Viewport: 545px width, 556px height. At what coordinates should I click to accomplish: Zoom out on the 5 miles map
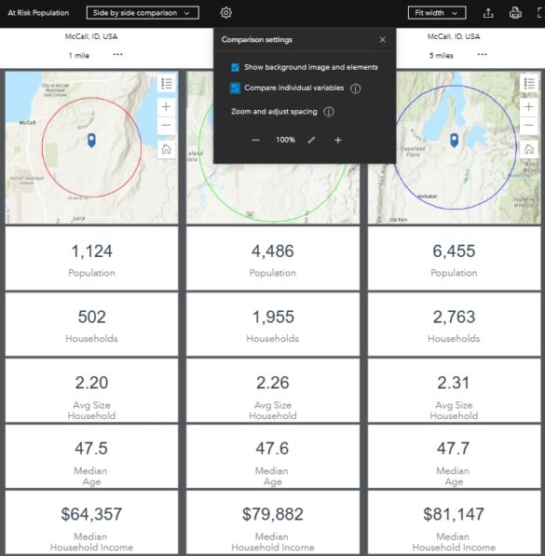point(529,125)
